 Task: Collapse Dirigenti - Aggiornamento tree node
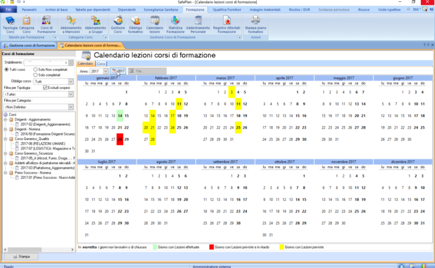(5, 119)
